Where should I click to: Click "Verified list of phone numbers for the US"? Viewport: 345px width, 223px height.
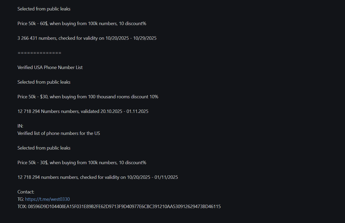coord(59,133)
